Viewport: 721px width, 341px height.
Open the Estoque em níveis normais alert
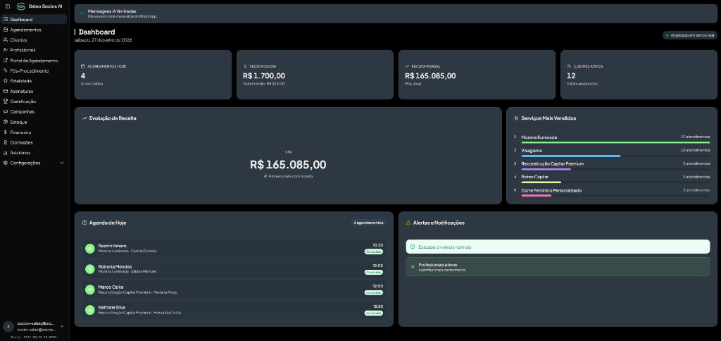[x=558, y=247]
